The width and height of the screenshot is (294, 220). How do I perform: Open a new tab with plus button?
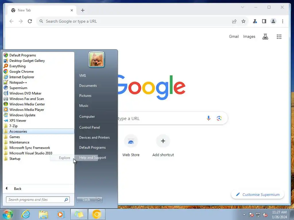pyautogui.click(x=83, y=10)
